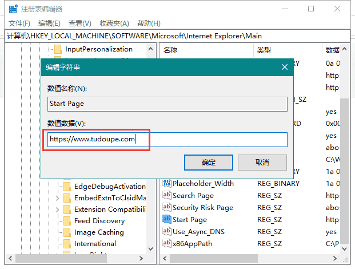Select the Placeholder_Width value
This screenshot has width=355, height=269.
pos(203,184)
